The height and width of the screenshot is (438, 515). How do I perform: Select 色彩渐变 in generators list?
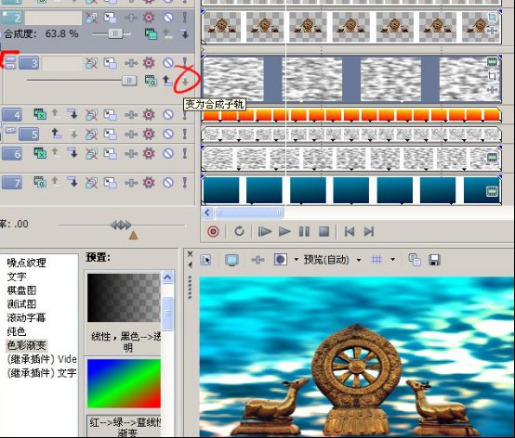[27, 345]
